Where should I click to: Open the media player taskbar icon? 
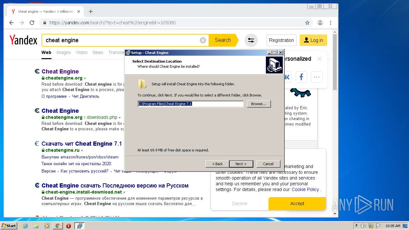point(47,226)
